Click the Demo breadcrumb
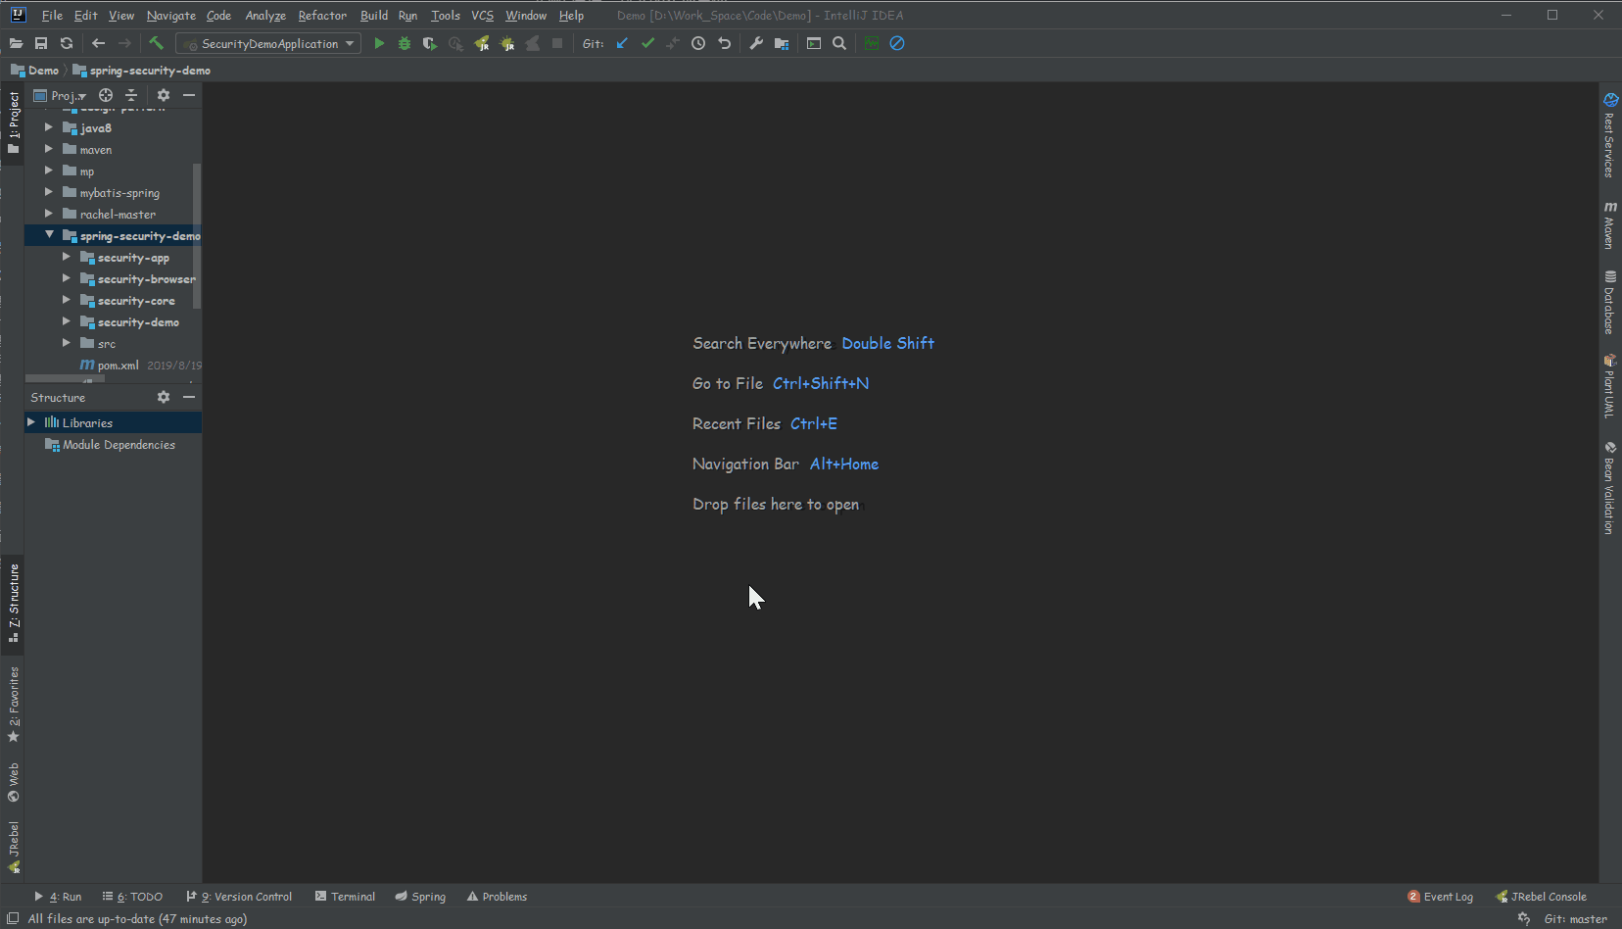This screenshot has width=1622, height=929. click(35, 71)
